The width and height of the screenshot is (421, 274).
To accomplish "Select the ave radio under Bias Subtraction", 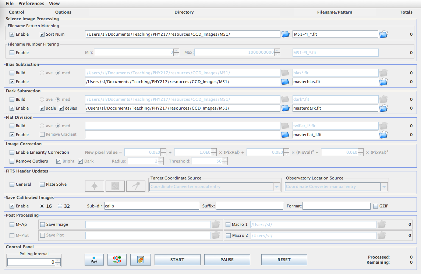I will [42, 73].
